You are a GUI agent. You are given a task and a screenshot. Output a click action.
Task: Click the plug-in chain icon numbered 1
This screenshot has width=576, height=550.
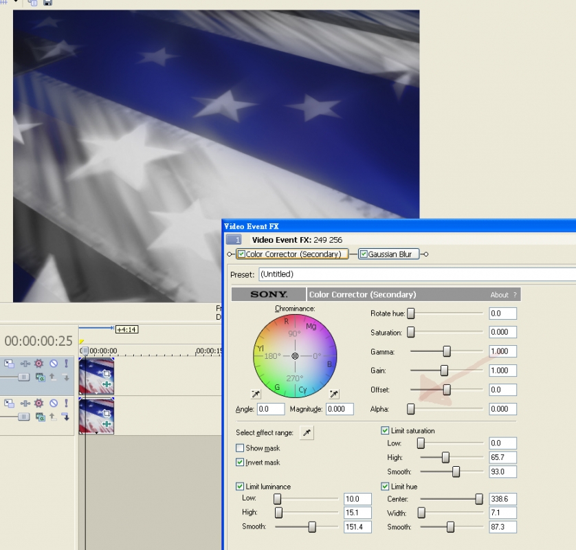pyautogui.click(x=234, y=240)
